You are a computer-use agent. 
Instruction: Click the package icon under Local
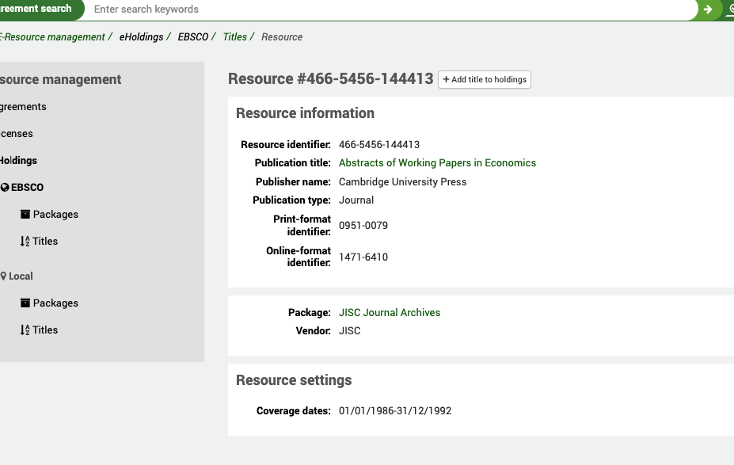[26, 303]
